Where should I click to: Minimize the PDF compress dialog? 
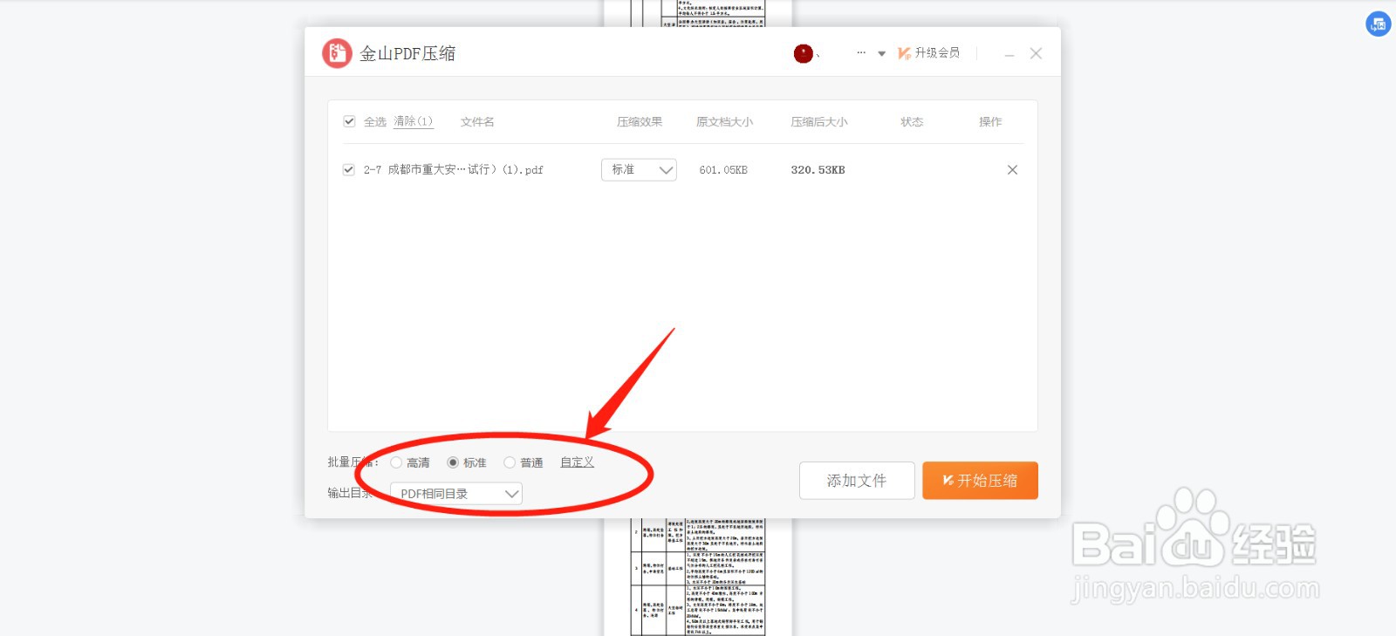[1009, 54]
